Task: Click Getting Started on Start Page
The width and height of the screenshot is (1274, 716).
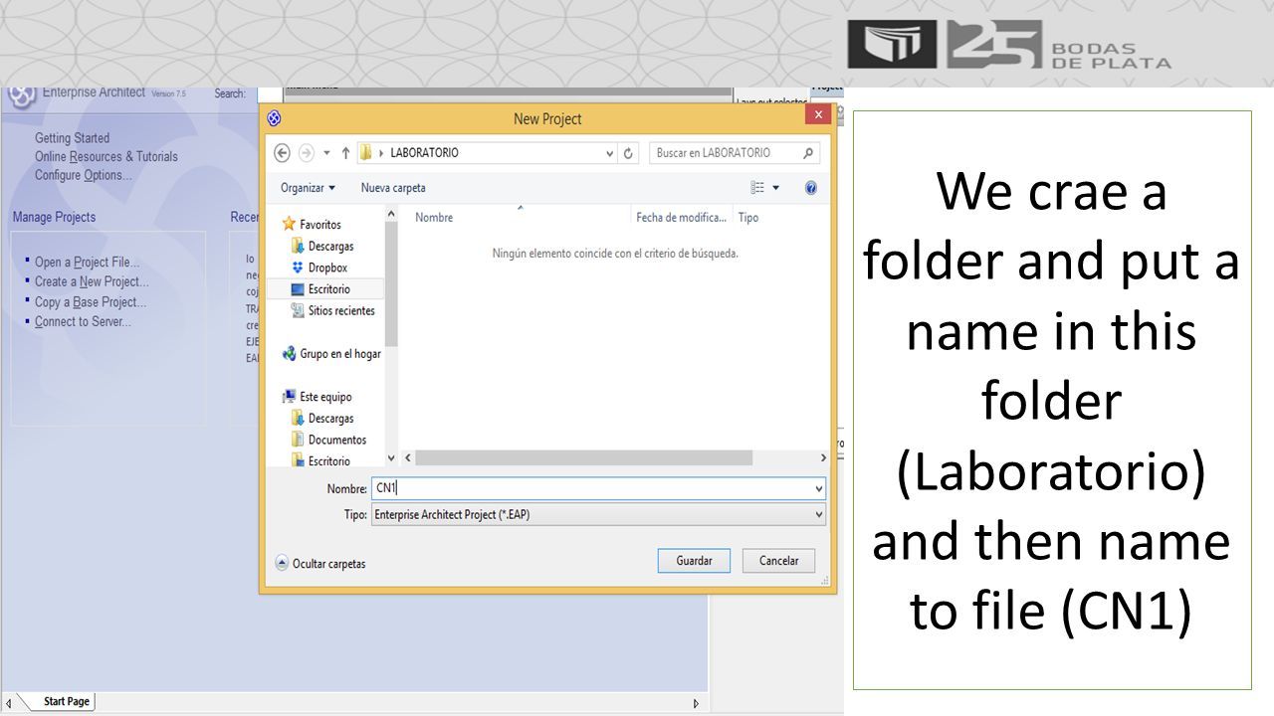Action: tap(72, 138)
